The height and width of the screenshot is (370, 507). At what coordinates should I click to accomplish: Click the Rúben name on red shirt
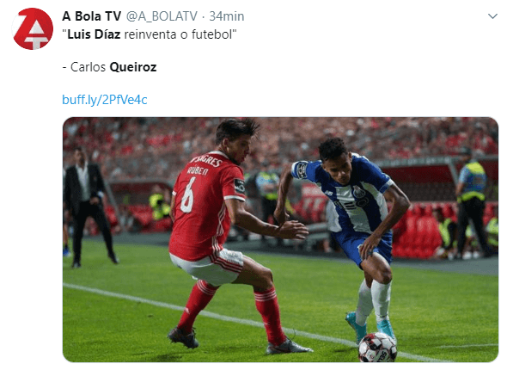click(198, 170)
